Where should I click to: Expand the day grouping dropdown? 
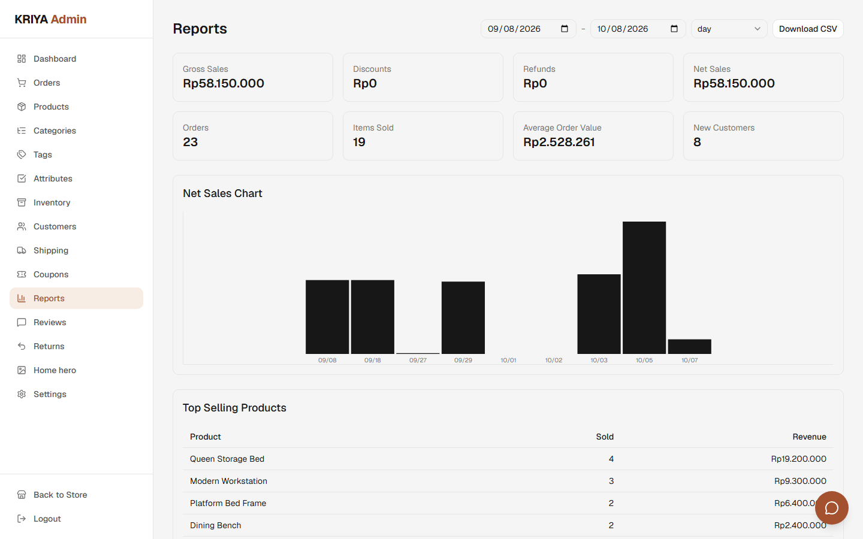[729, 29]
